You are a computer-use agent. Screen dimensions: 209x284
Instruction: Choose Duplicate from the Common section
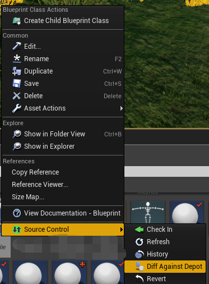pyautogui.click(x=63, y=71)
